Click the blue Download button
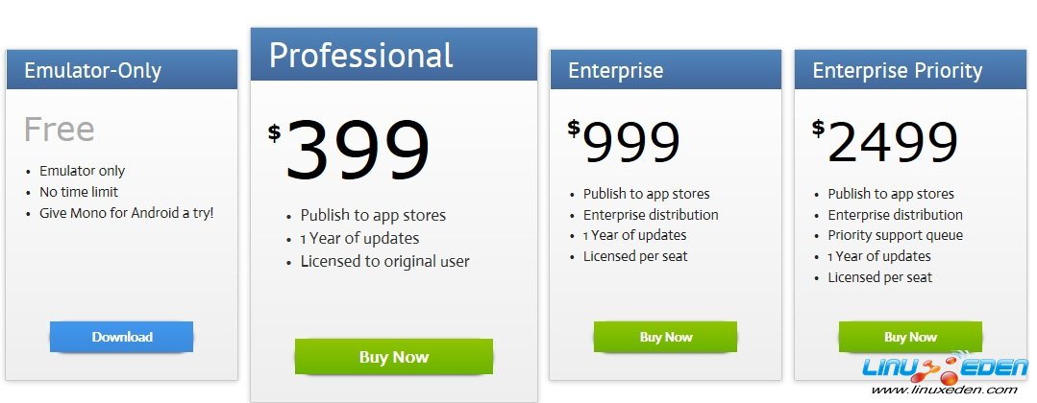Screen dimensions: 1037x403 (122, 337)
